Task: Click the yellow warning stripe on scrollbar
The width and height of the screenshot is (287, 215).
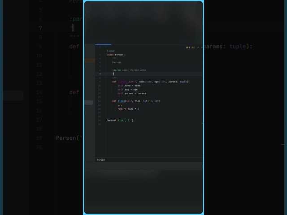Action: [202, 123]
